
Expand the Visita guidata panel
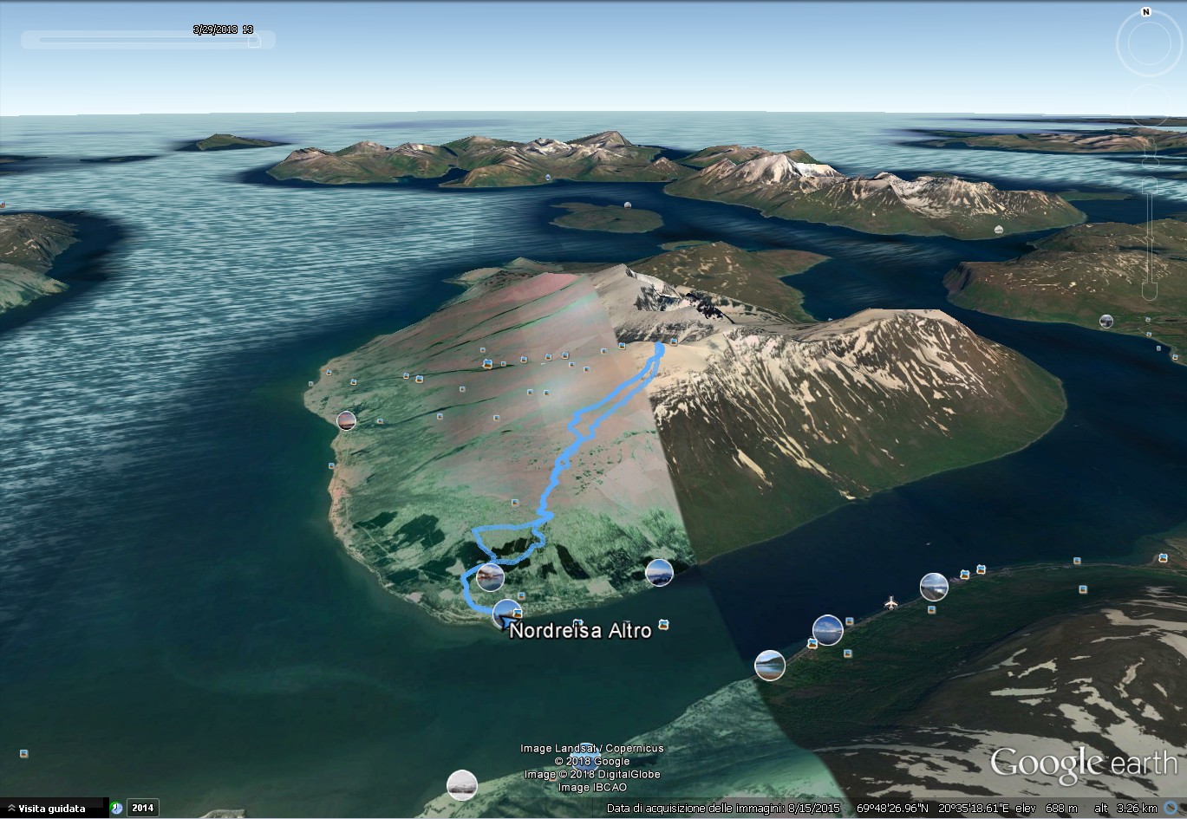click(53, 809)
